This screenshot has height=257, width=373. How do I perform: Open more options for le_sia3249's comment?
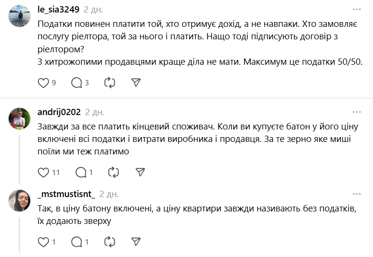point(357,10)
